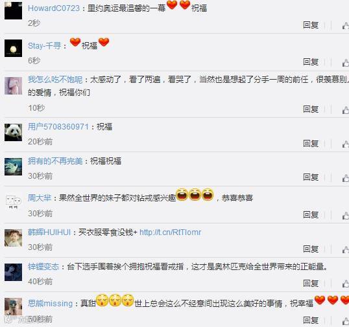This screenshot has width=349, height=327.
Task: Open 周大华's cartoon face avatar
Action: point(14,201)
